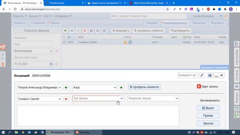Screen dimensions: 240x135
Task: Click the red X delete toolbar icon
Action: click(x=85, y=31)
